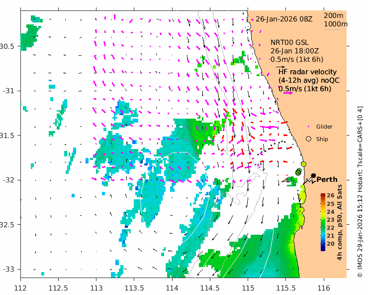Click latitude tick label -32
This screenshot has height=295, width=368.
pos(8,180)
